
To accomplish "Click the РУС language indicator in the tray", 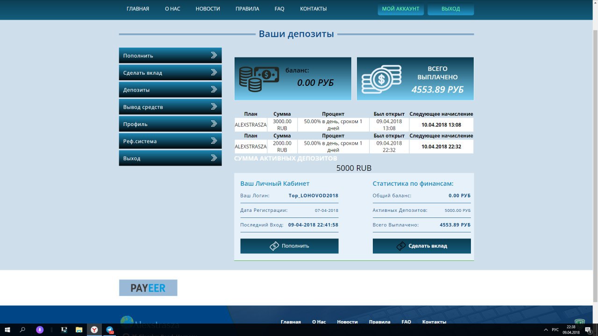I will pos(555,329).
